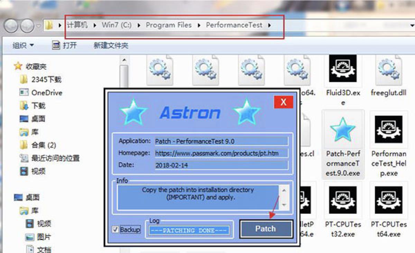Viewport: 415px width, 253px height.
Task: Click a gear config file icon in top row
Action: click(x=160, y=69)
